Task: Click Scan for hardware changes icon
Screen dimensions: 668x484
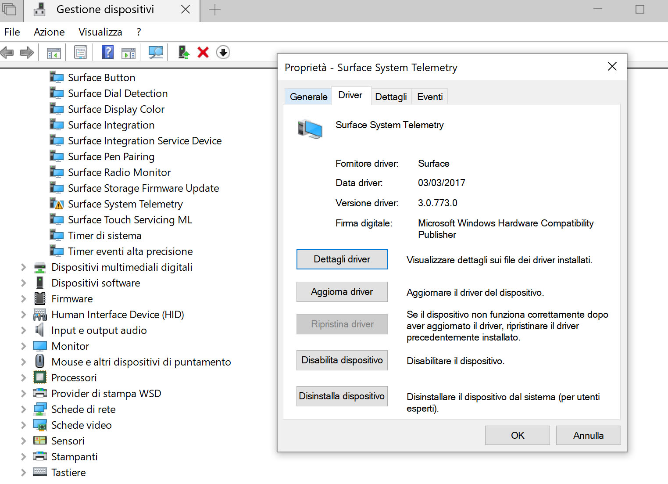Action: click(x=156, y=53)
